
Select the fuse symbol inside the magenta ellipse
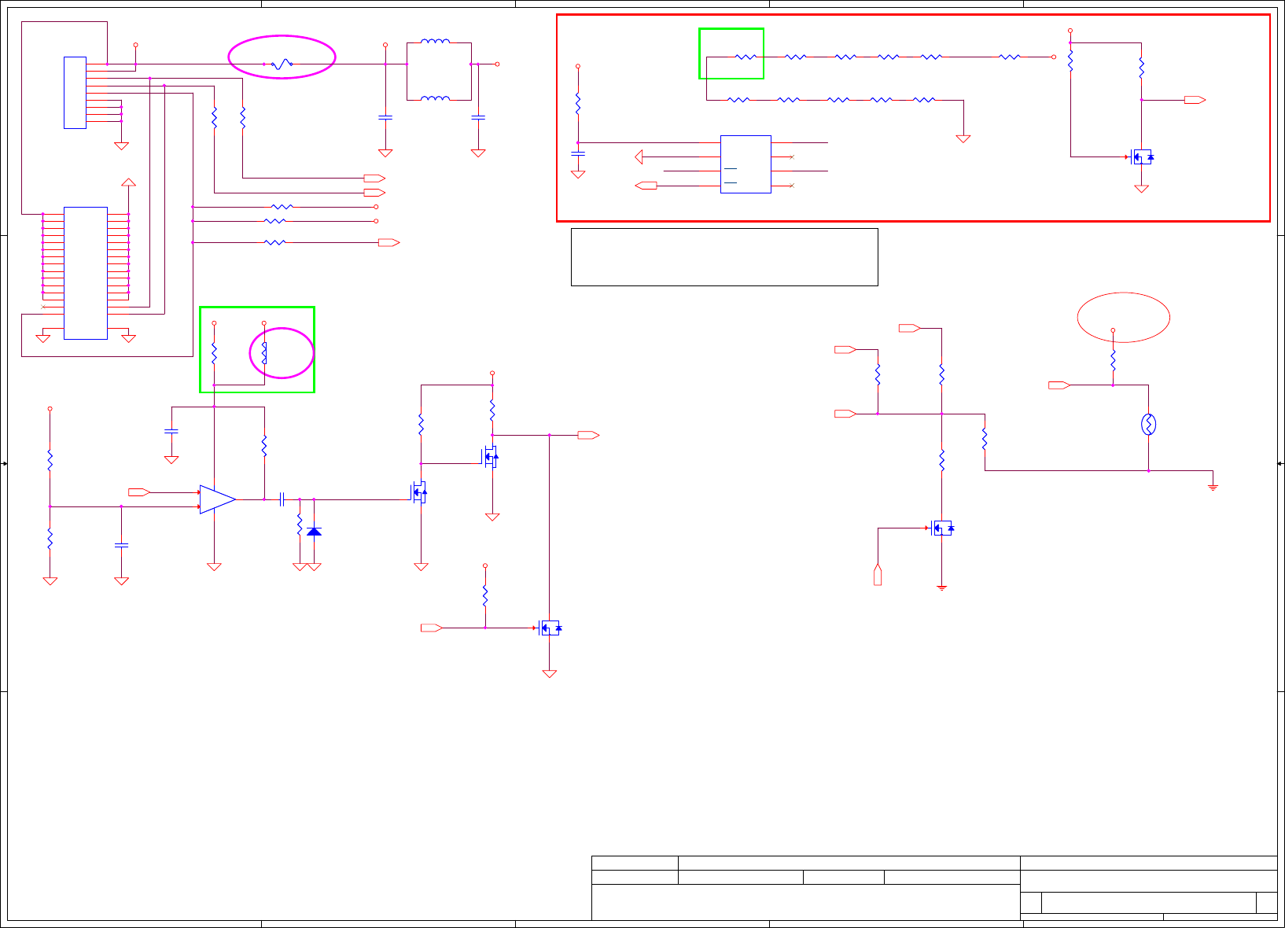click(x=282, y=64)
